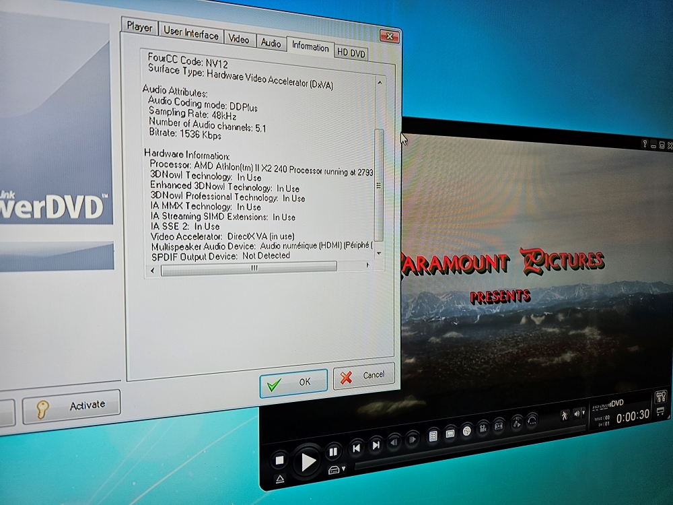673x505 pixels.
Task: Stop playback in the PowerDVD player
Action: point(279,461)
